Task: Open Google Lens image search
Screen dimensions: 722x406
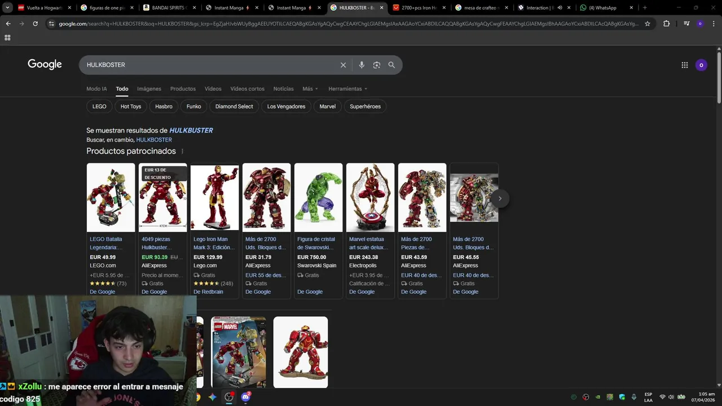Action: click(x=377, y=65)
